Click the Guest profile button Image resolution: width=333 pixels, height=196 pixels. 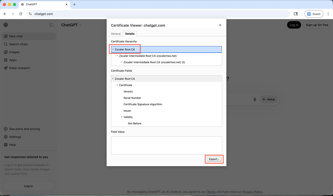(x=314, y=14)
